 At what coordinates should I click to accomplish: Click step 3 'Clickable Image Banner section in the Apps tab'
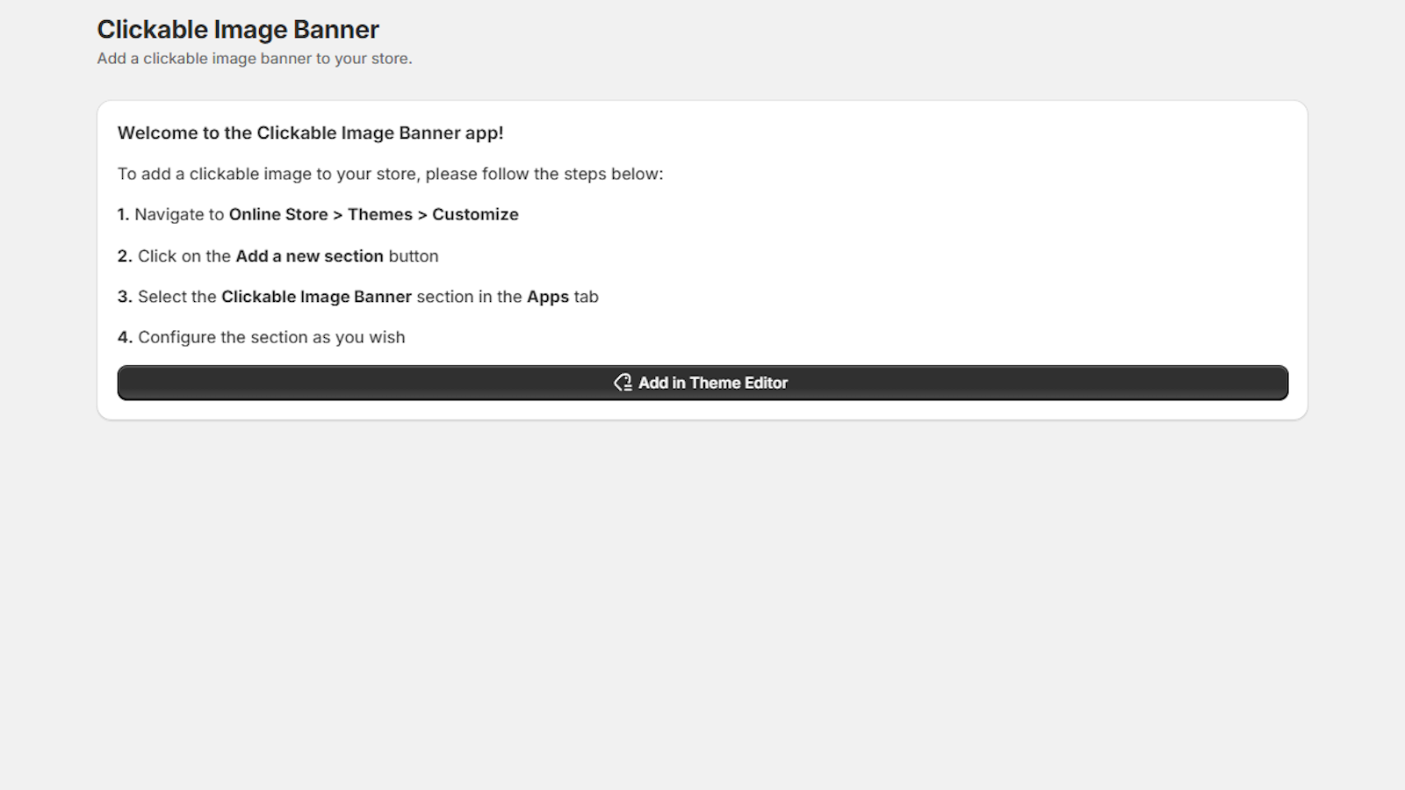click(410, 297)
